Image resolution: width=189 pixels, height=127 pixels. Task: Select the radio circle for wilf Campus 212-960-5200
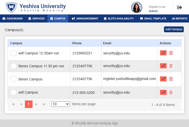point(13,92)
